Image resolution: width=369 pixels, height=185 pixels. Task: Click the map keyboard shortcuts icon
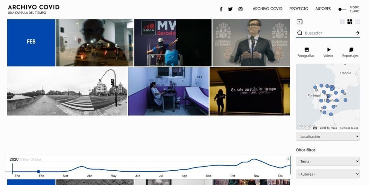(315, 128)
